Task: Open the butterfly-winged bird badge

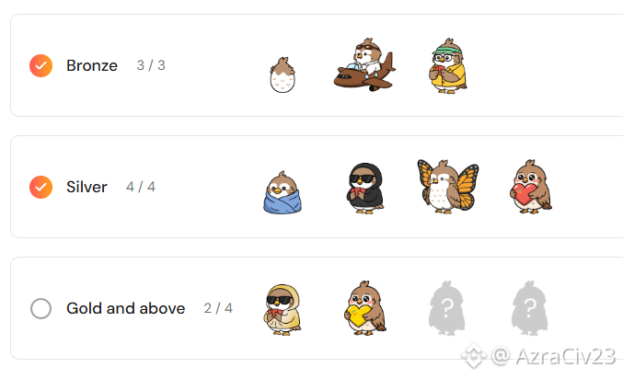Action: [448, 187]
